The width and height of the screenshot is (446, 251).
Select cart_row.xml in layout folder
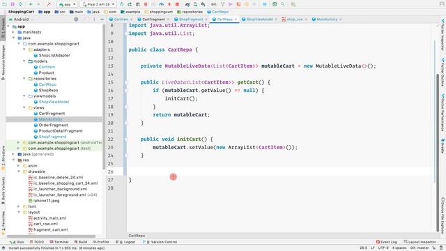pyautogui.click(x=45, y=224)
